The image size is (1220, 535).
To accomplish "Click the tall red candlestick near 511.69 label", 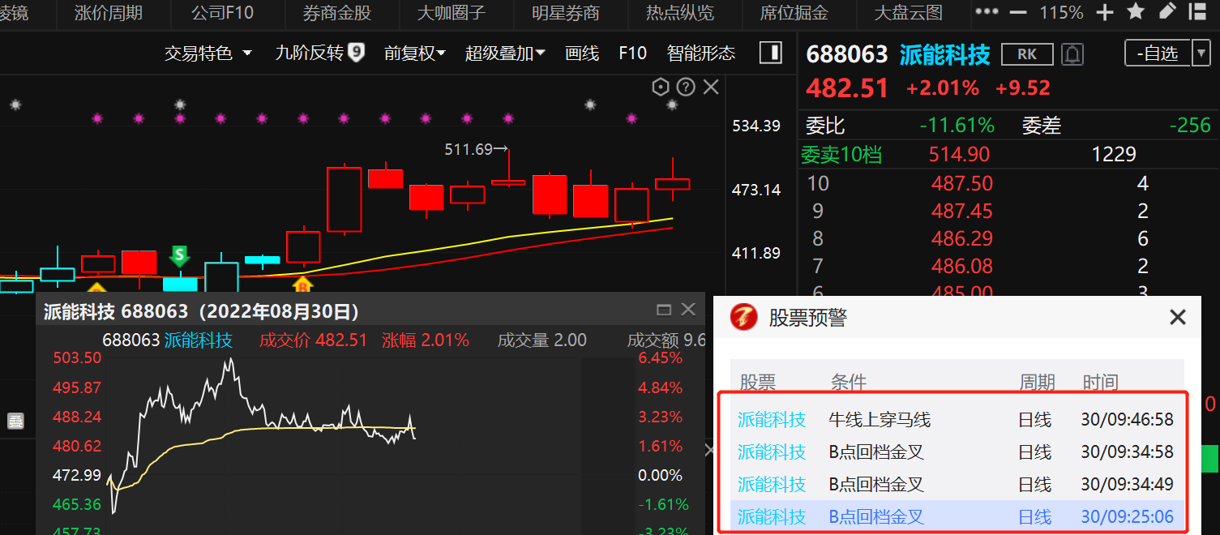I will point(345,200).
